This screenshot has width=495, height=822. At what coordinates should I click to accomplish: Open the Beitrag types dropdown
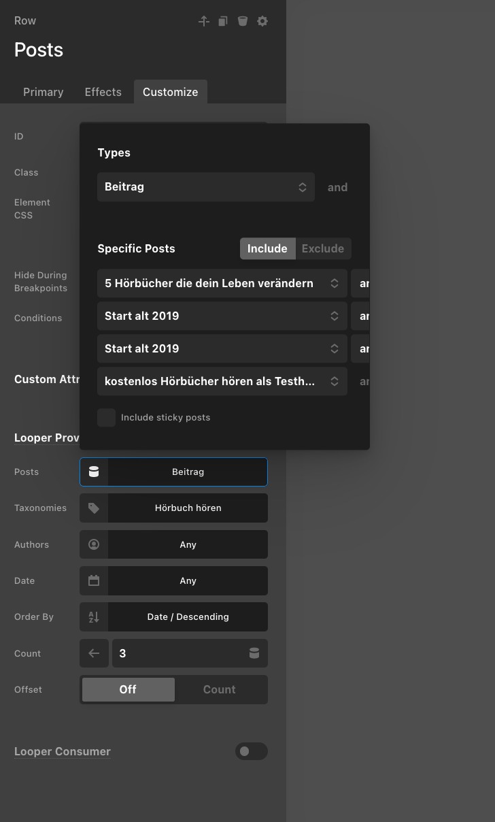tap(205, 187)
